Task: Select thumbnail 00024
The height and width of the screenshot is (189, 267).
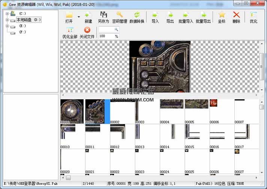Action: [172, 161]
